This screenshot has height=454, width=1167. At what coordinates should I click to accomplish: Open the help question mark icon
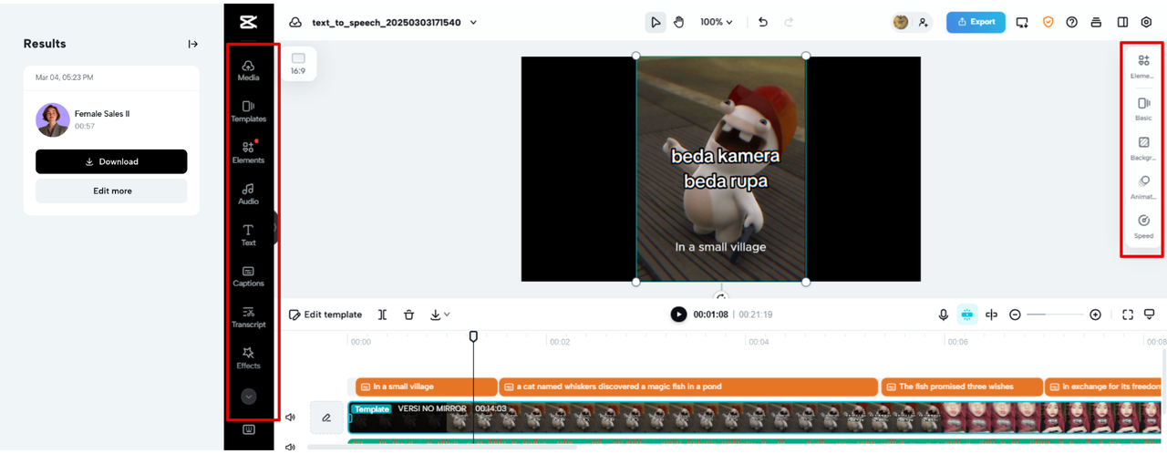tap(1072, 22)
